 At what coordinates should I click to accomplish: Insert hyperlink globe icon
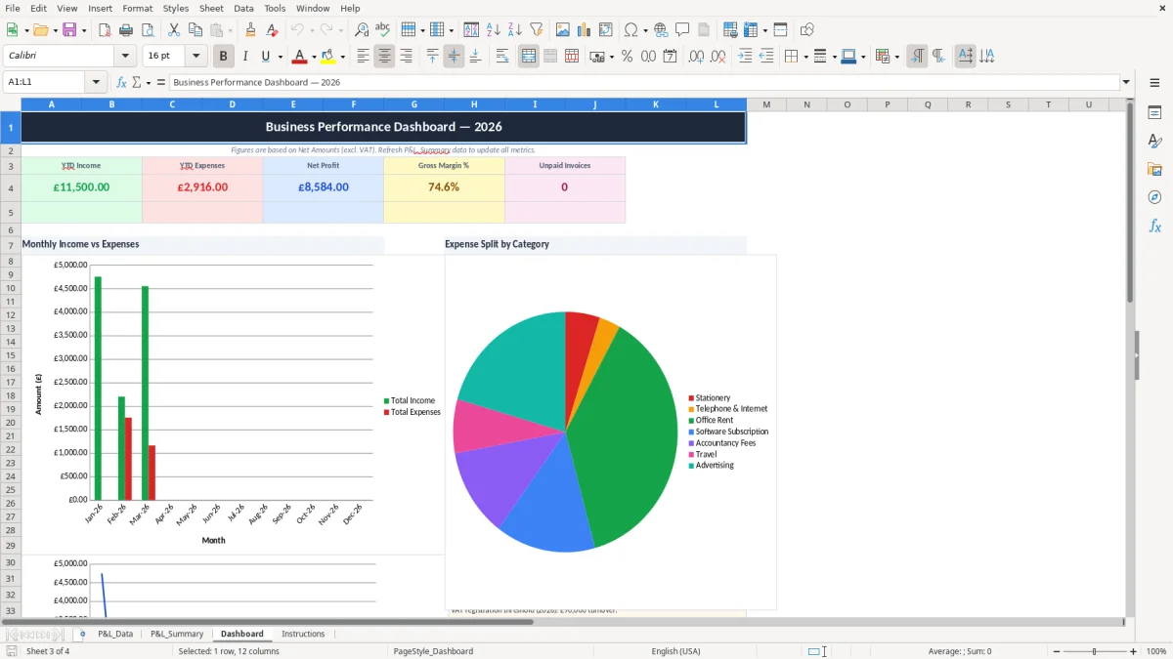click(x=661, y=30)
